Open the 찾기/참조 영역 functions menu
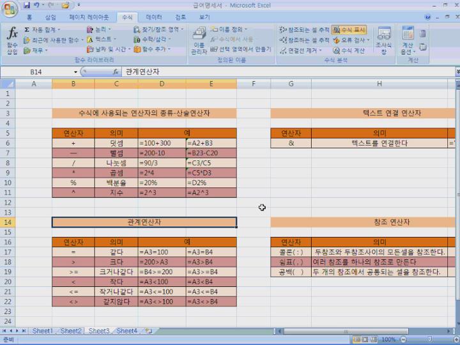Screen dimensions: 460x345 (158, 29)
